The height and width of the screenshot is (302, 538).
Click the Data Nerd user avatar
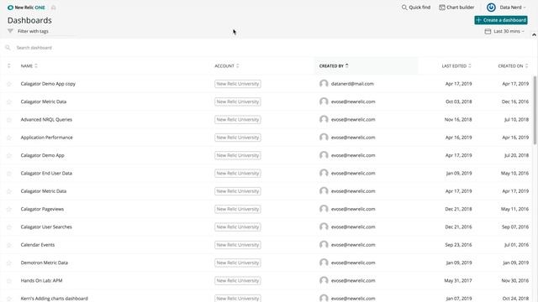click(491, 8)
